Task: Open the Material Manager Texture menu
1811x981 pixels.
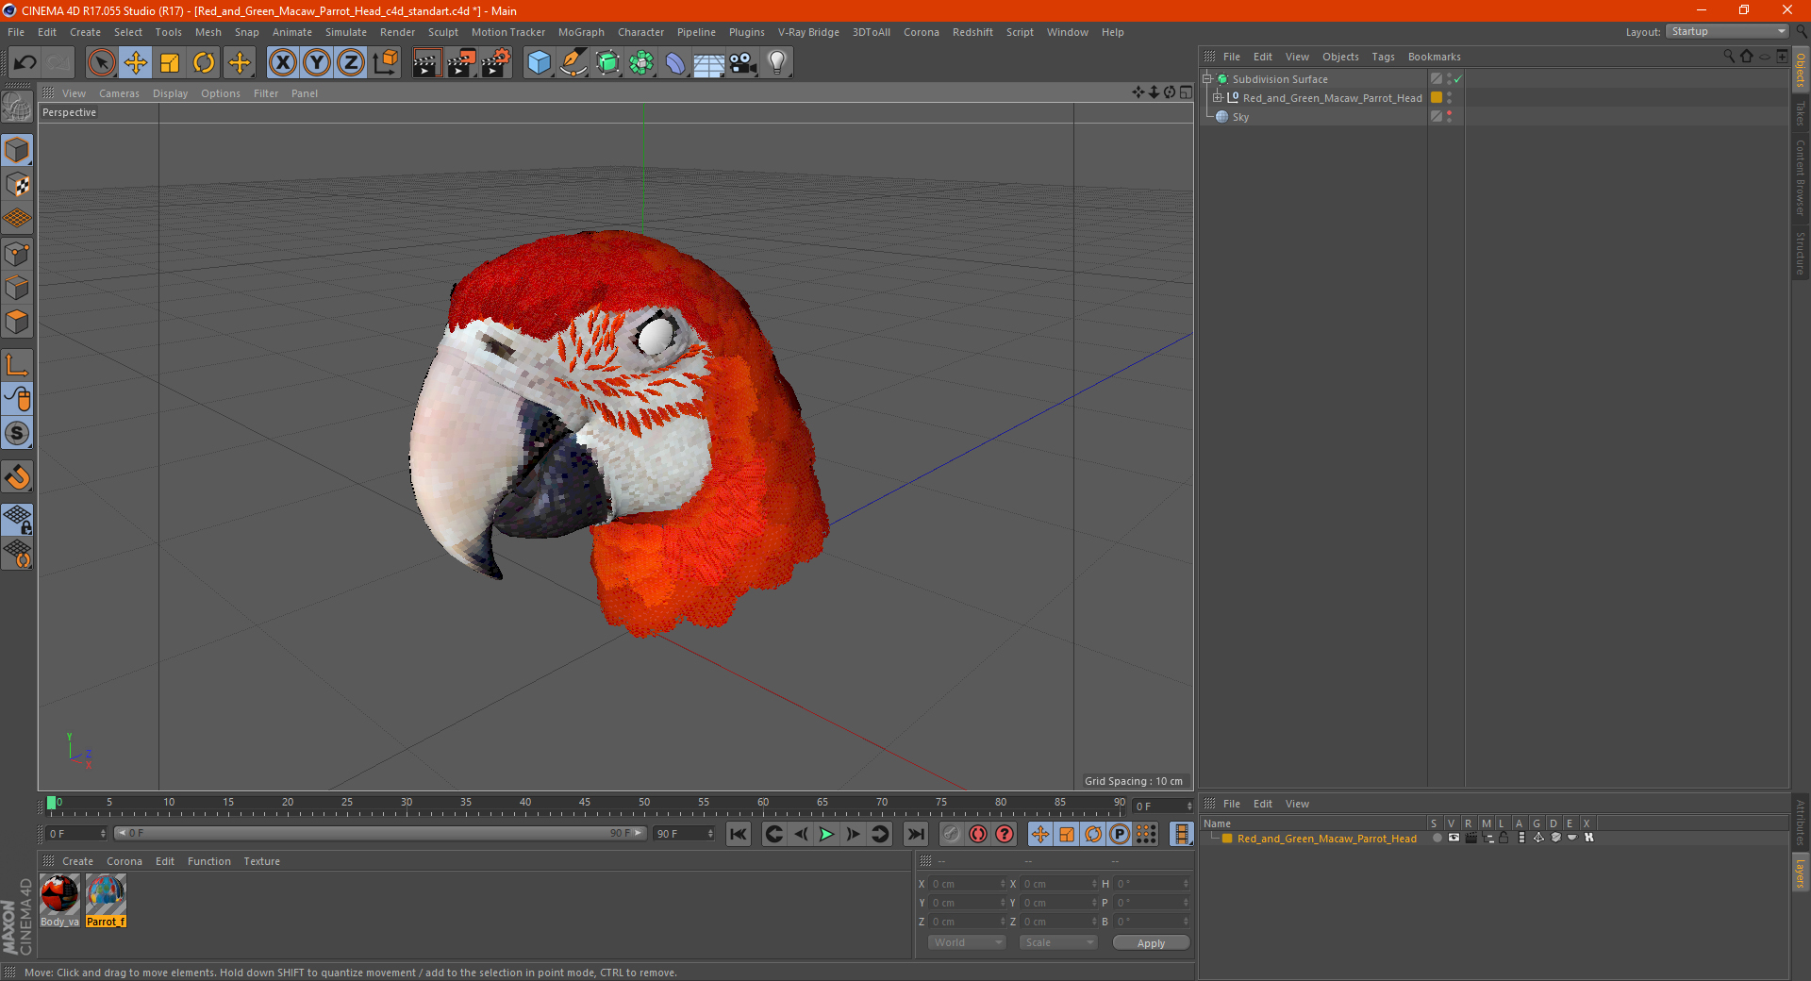Action: (261, 861)
